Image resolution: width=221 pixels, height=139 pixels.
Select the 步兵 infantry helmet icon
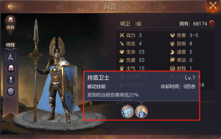pos(10,21)
